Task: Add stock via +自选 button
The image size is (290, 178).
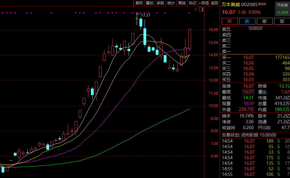Action: coord(204,3)
